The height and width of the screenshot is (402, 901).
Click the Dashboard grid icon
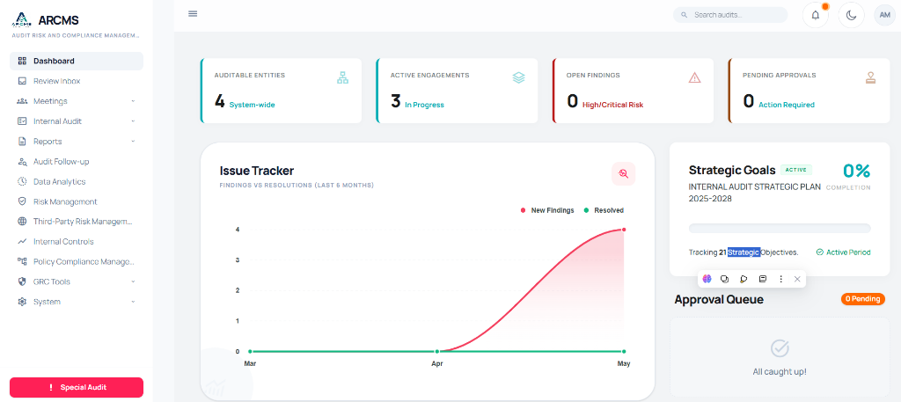click(22, 61)
